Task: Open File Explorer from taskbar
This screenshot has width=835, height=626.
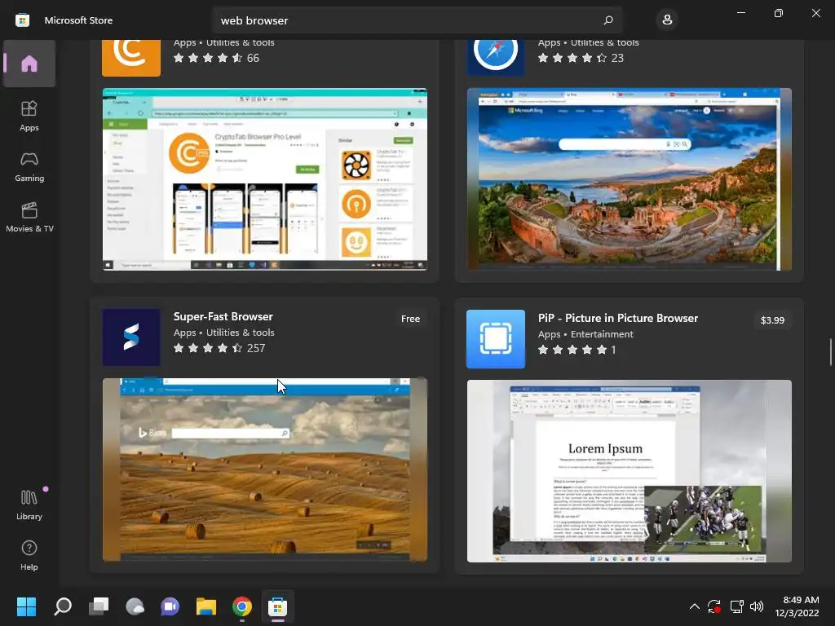Action: (x=206, y=606)
